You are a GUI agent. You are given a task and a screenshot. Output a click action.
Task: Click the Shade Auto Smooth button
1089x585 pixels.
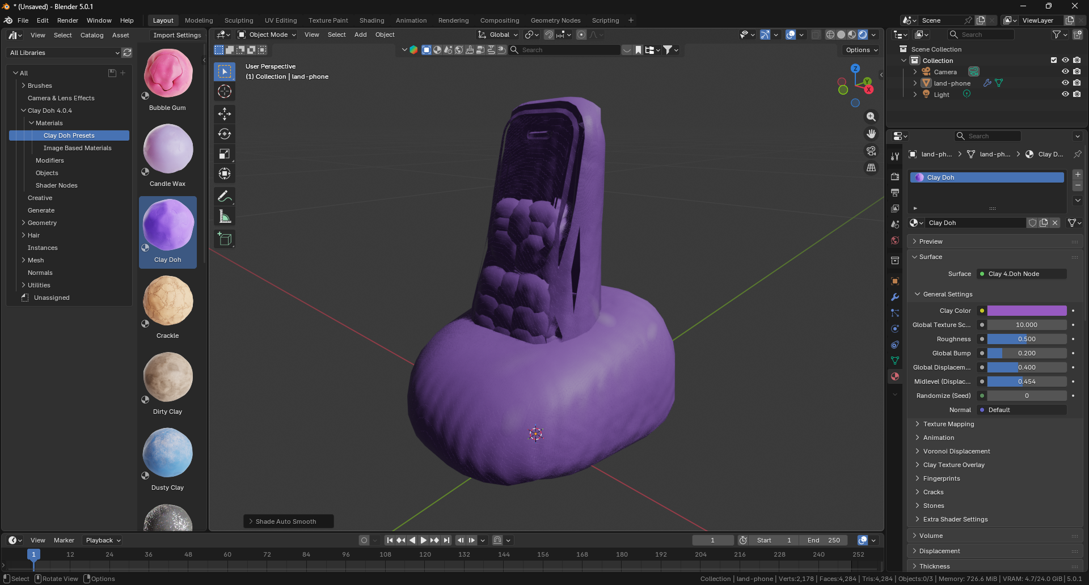(x=288, y=521)
